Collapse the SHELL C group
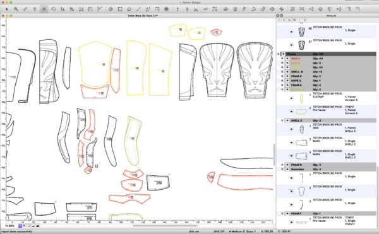Image resolution: width=379 pixels, height=234 pixels. (282, 120)
